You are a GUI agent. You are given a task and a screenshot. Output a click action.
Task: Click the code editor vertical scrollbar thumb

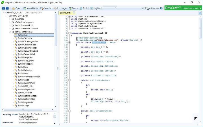pyautogui.click(x=200, y=28)
